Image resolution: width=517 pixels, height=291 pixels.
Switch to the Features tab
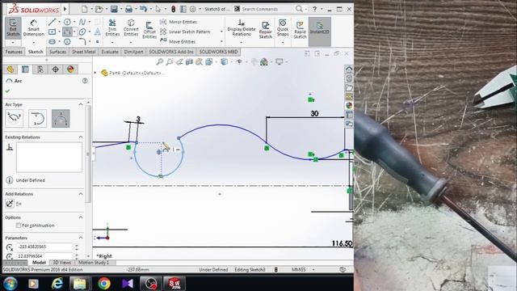click(14, 52)
